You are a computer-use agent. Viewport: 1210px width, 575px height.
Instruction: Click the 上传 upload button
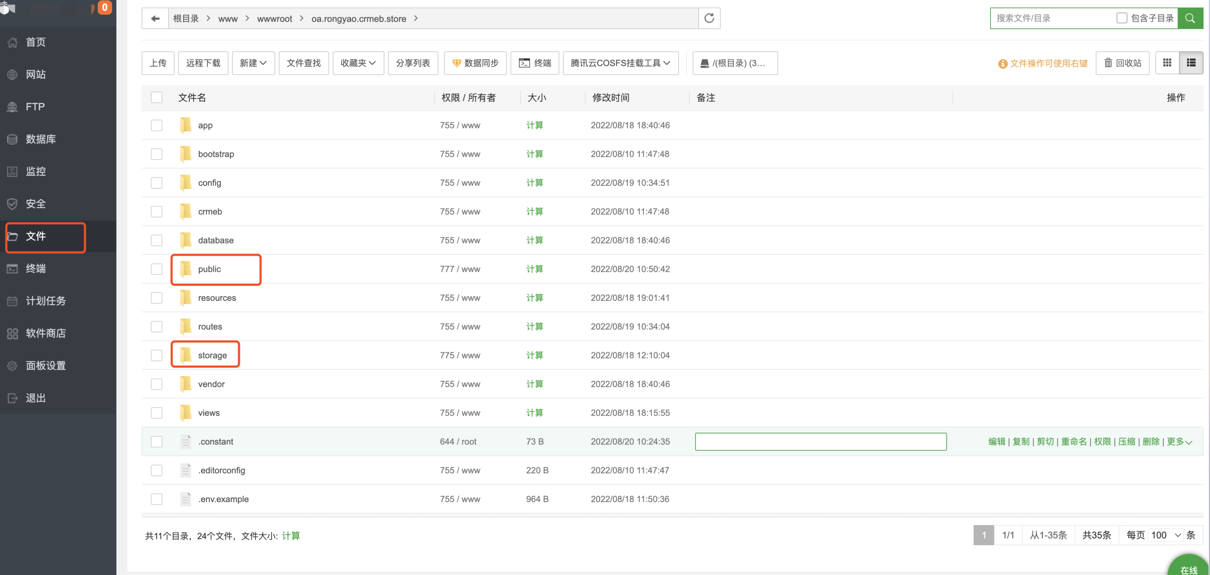pos(158,63)
